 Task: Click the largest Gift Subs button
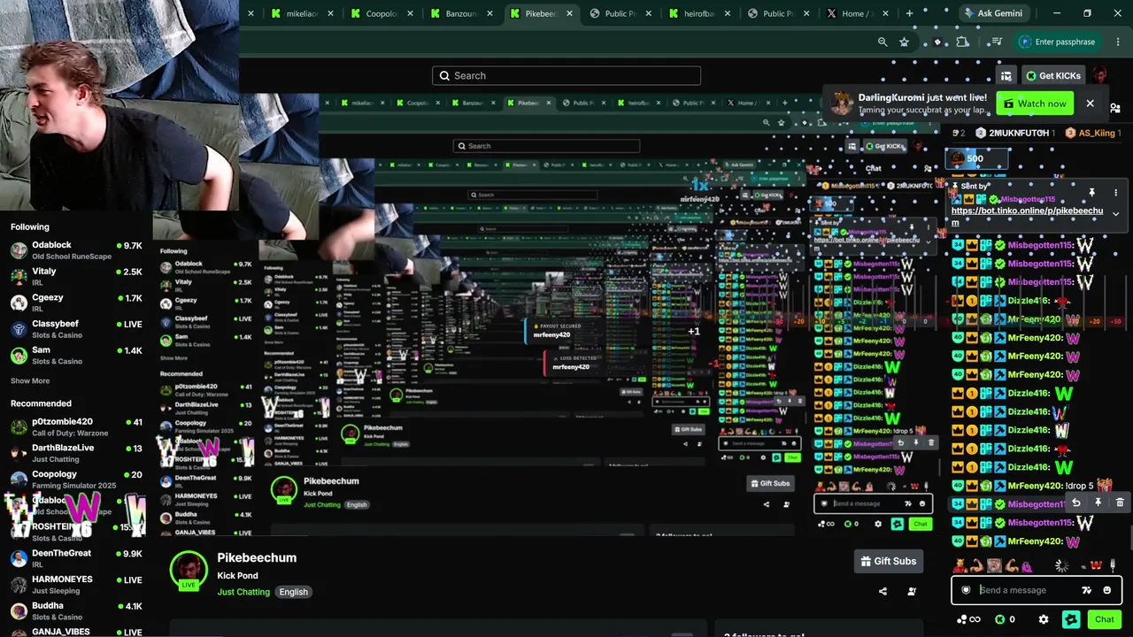(x=889, y=561)
